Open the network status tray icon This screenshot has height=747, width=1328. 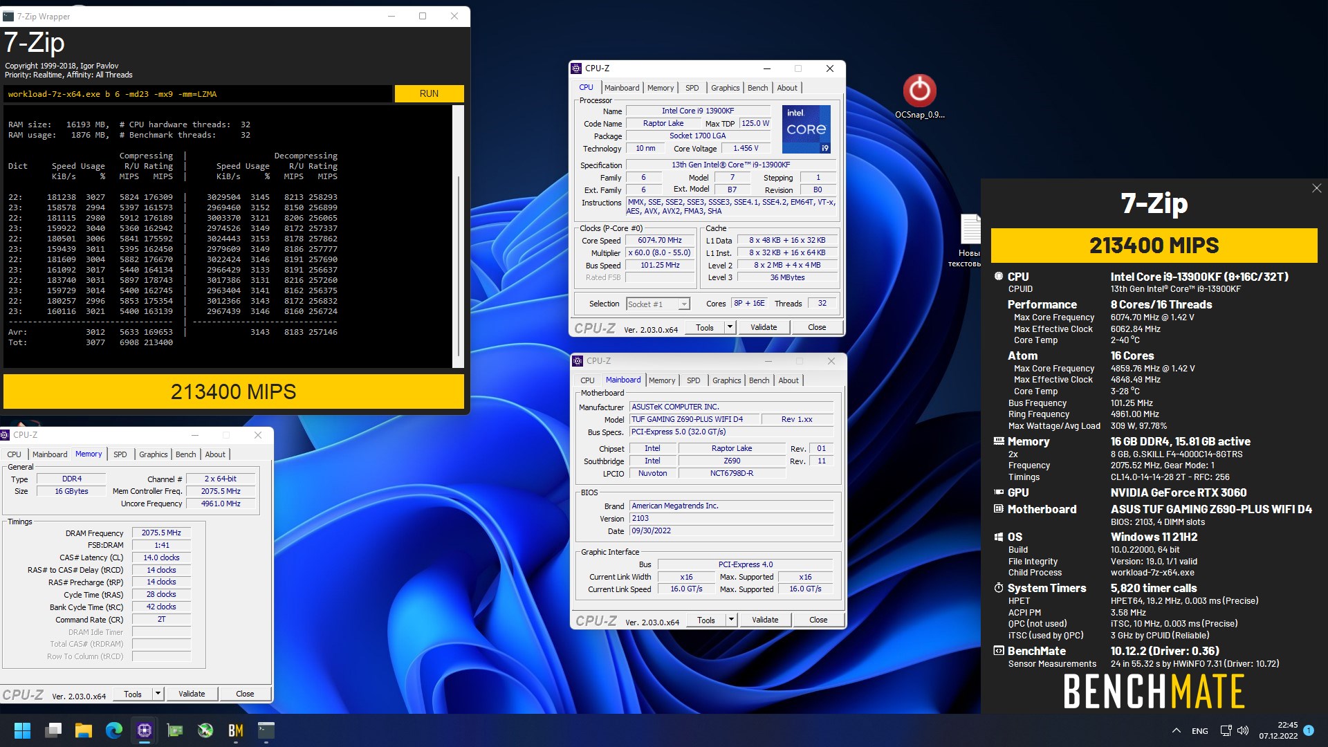pyautogui.click(x=1226, y=730)
